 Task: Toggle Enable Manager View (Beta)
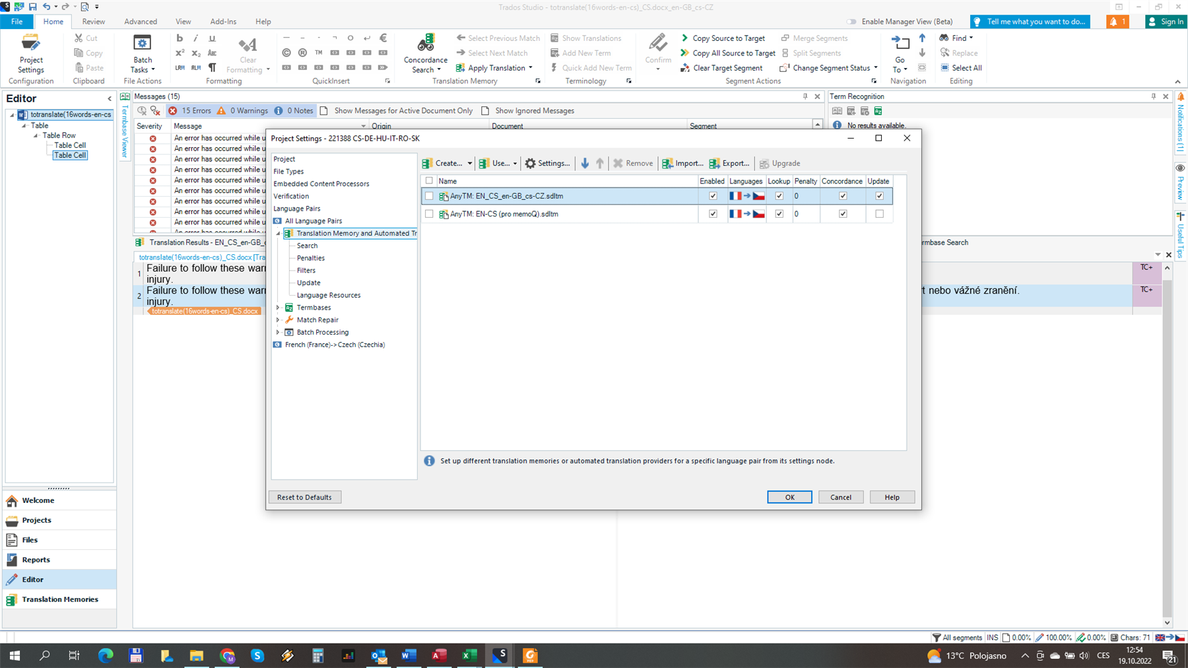pyautogui.click(x=852, y=22)
